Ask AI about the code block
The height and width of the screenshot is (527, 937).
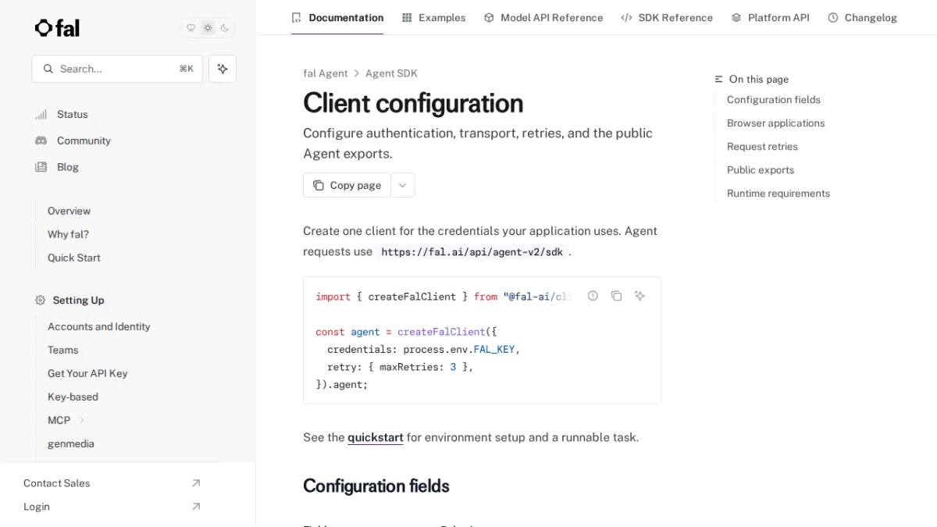click(x=640, y=296)
